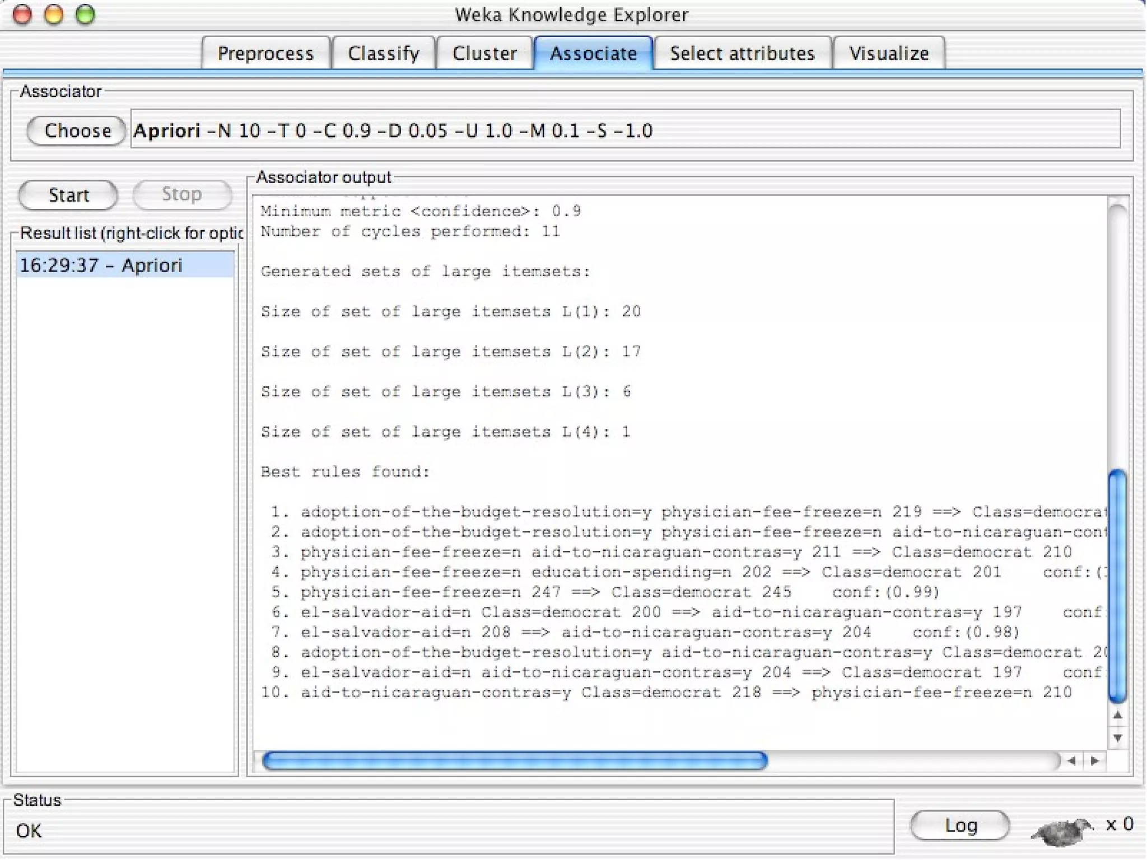
Task: Click the red close window button
Action: (x=22, y=15)
